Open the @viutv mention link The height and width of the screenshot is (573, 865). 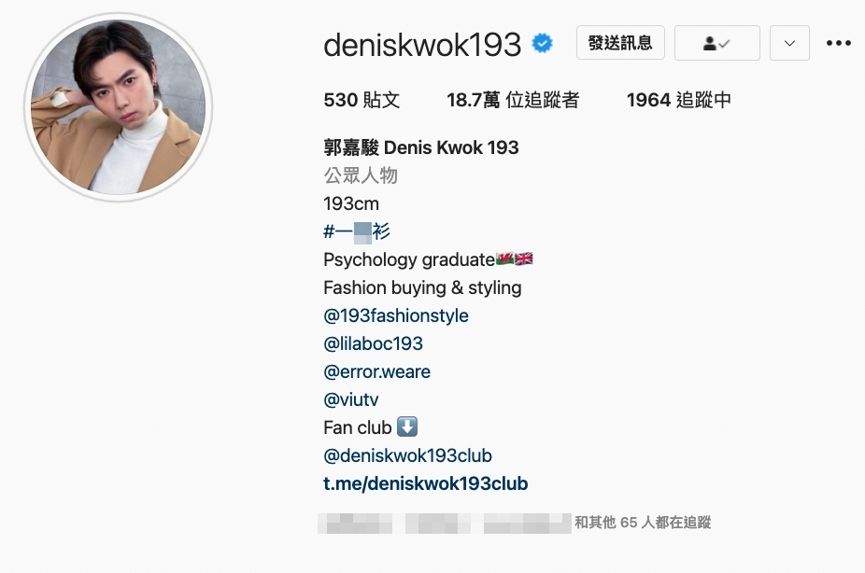coord(351,400)
